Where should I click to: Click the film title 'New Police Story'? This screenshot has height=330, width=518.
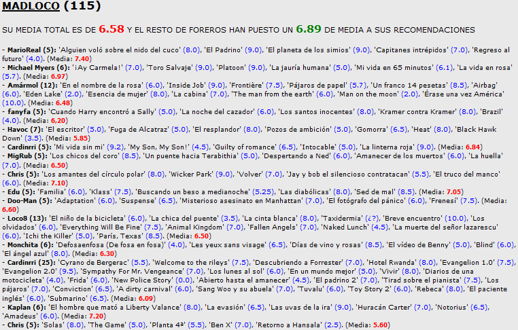[142, 280]
